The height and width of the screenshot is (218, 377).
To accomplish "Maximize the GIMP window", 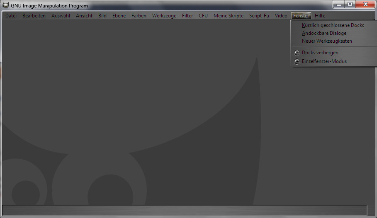I will (x=350, y=4).
